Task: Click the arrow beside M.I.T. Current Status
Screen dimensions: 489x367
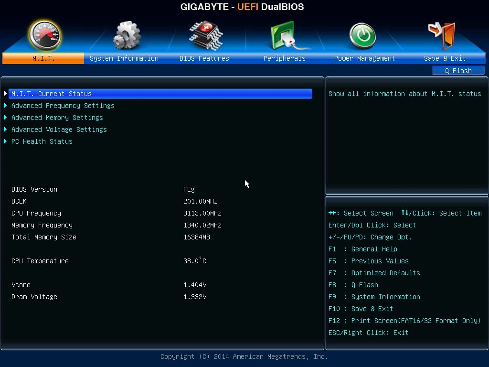Action: (5, 93)
